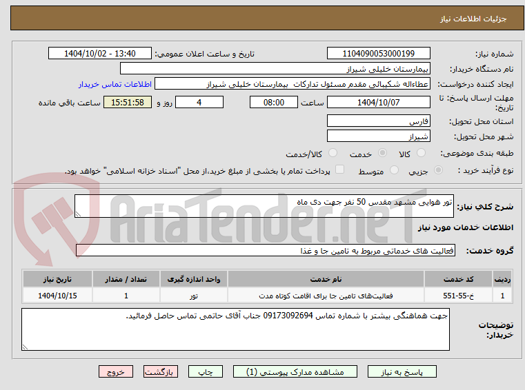
Task: Click the تاریخ نیاز column header
Action: (57, 279)
